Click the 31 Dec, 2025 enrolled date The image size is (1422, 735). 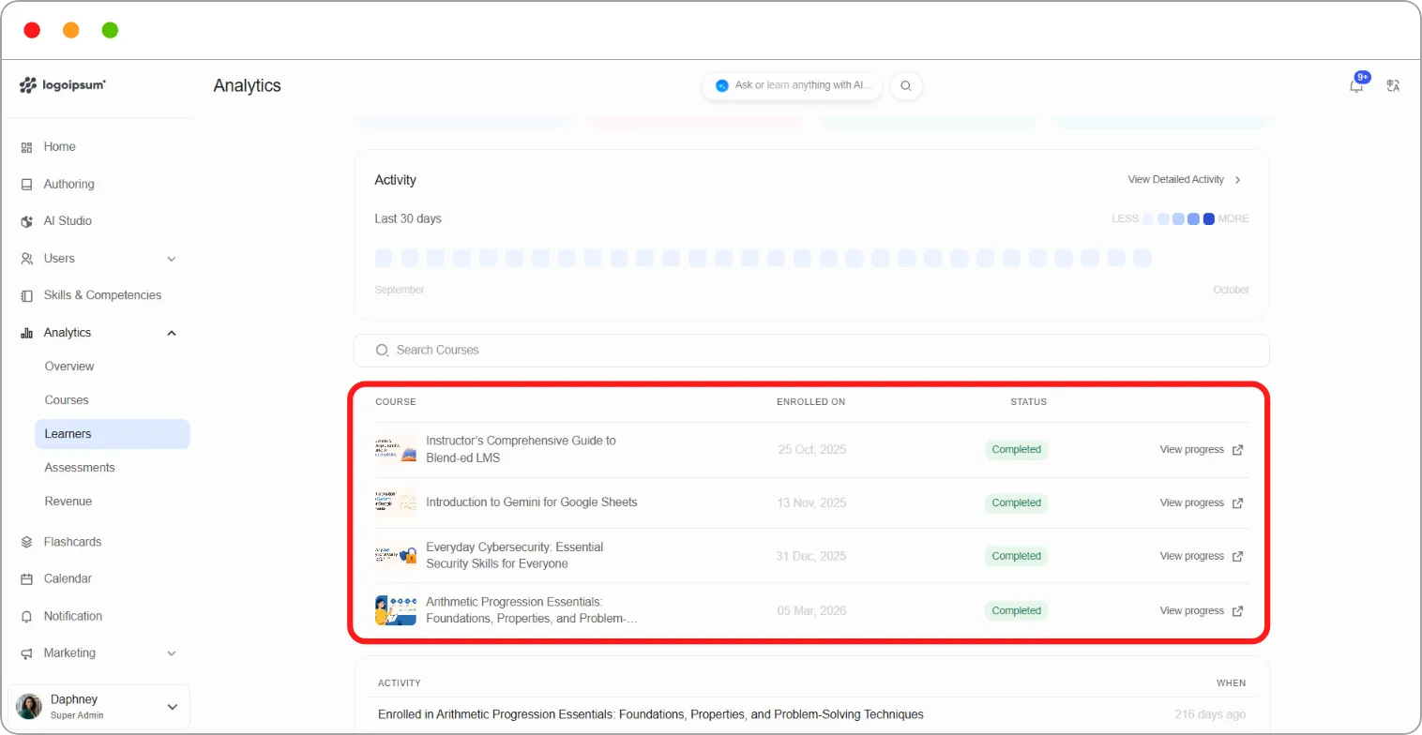pyautogui.click(x=811, y=557)
